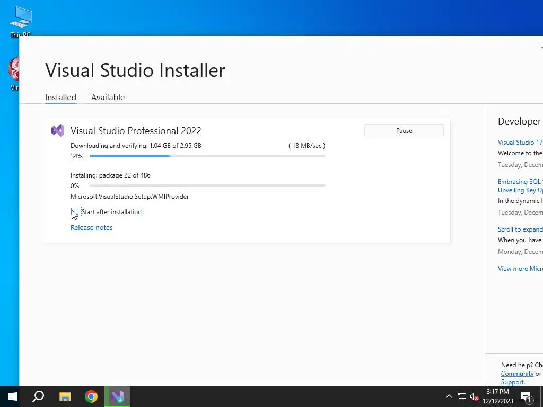Screen dimensions: 543x407
Task: Open Google Chrome from the taskbar
Action: coord(91,396)
